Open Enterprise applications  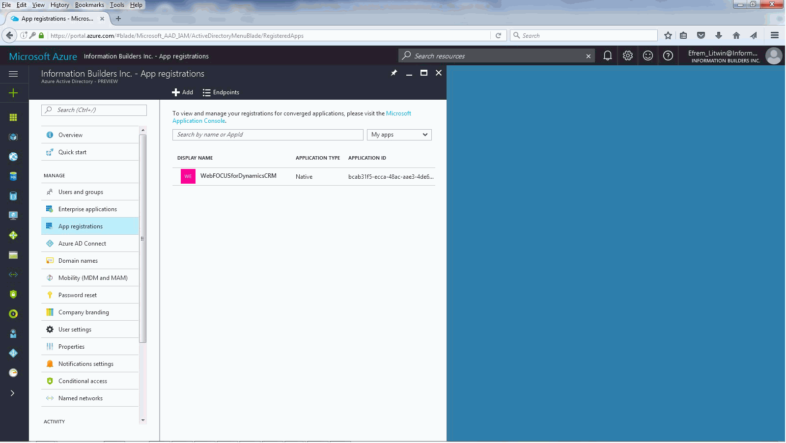pos(90,209)
